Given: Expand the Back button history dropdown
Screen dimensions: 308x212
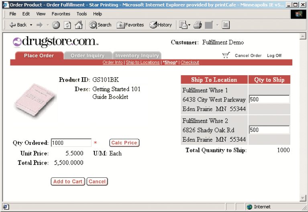Looking at the screenshot, I should pos(31,25).
